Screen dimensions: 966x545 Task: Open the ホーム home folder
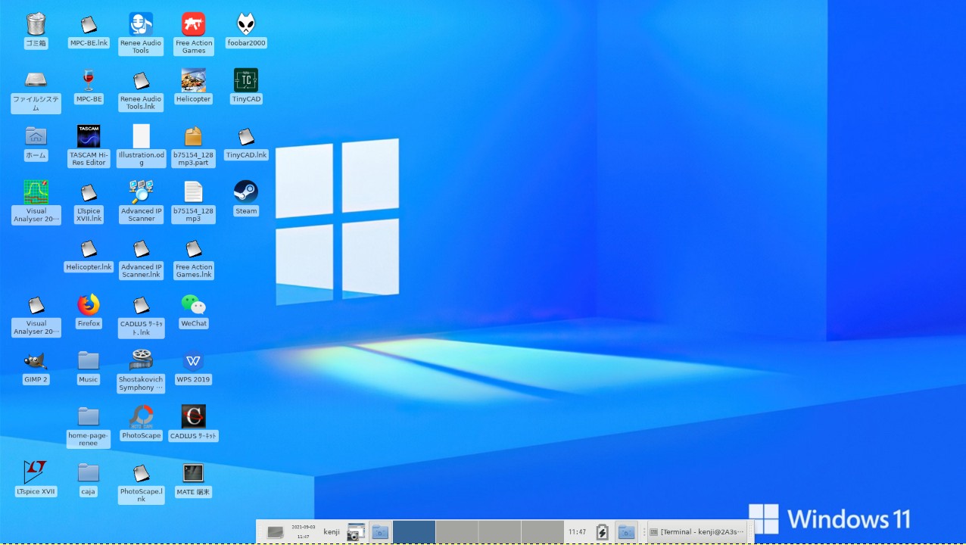(x=35, y=135)
